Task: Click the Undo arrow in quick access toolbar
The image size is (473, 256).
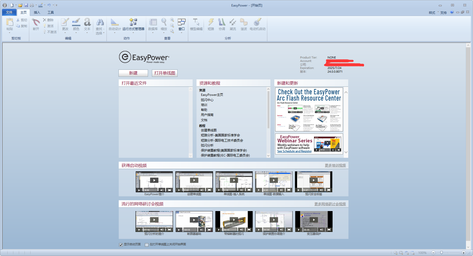Action: tap(49, 5)
